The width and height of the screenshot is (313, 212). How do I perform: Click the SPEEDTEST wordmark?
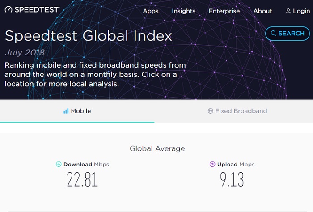pyautogui.click(x=37, y=9)
